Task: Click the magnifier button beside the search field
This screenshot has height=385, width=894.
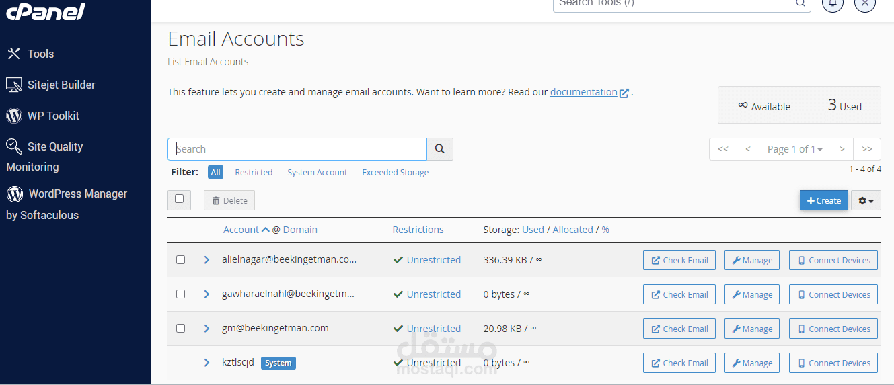Action: (440, 149)
